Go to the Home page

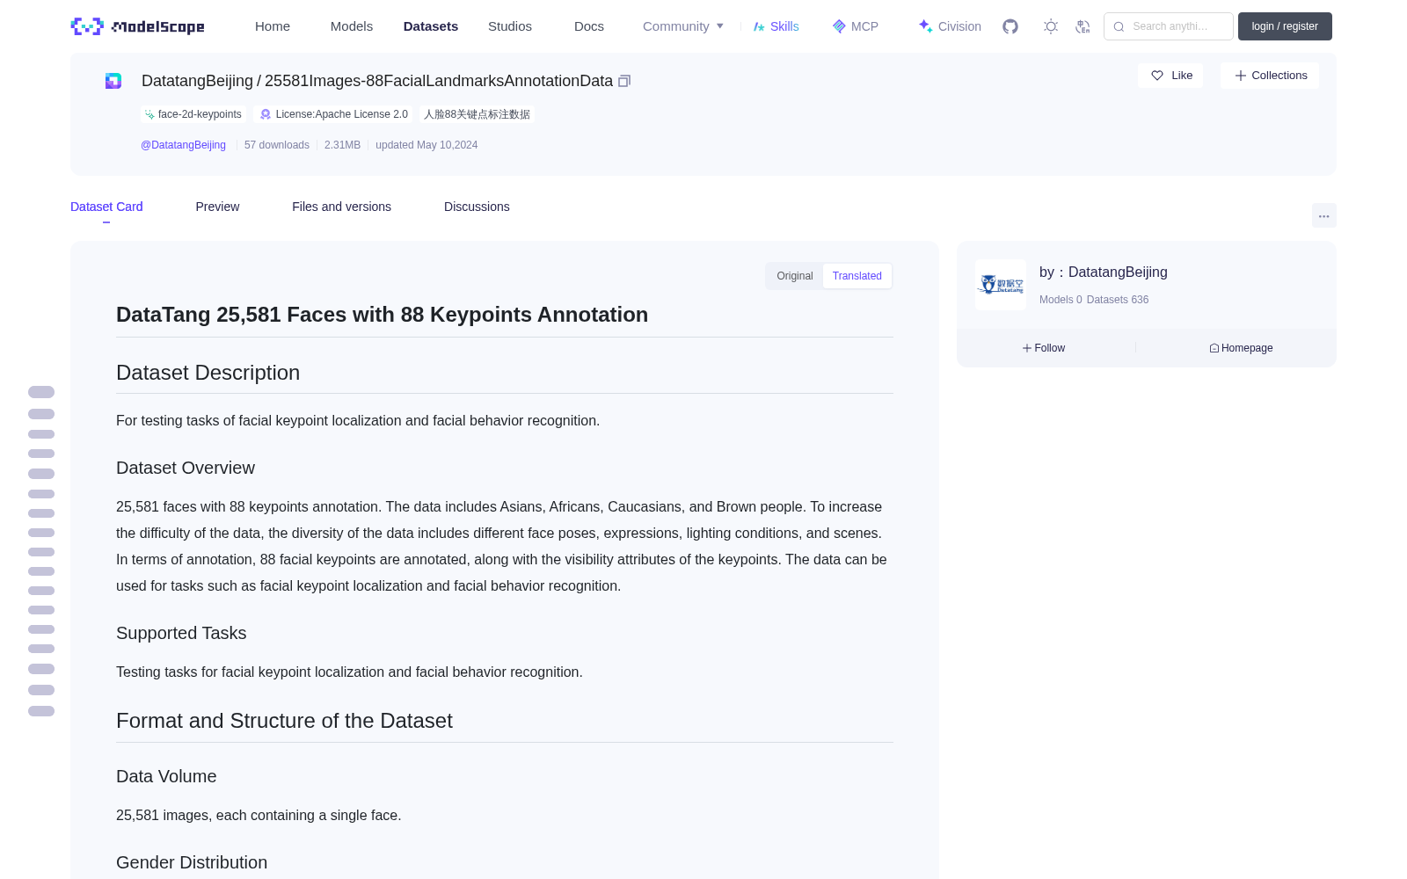tap(273, 26)
